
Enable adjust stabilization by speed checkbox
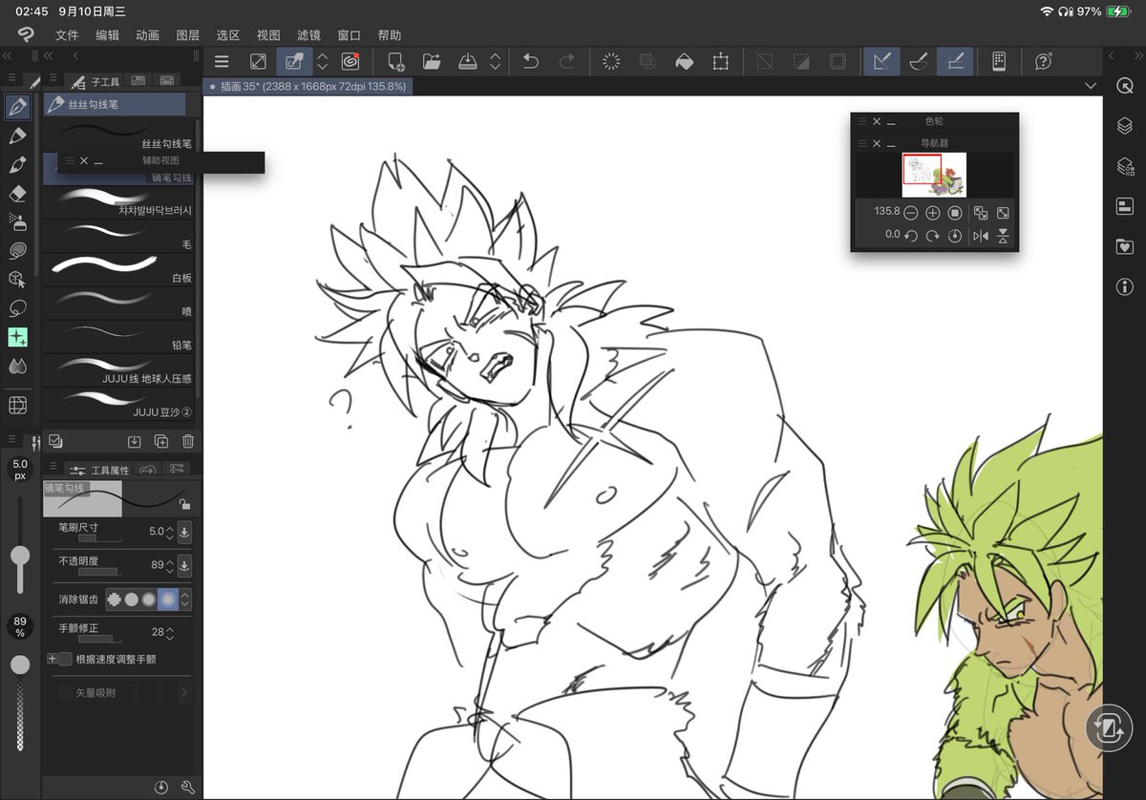pos(66,659)
